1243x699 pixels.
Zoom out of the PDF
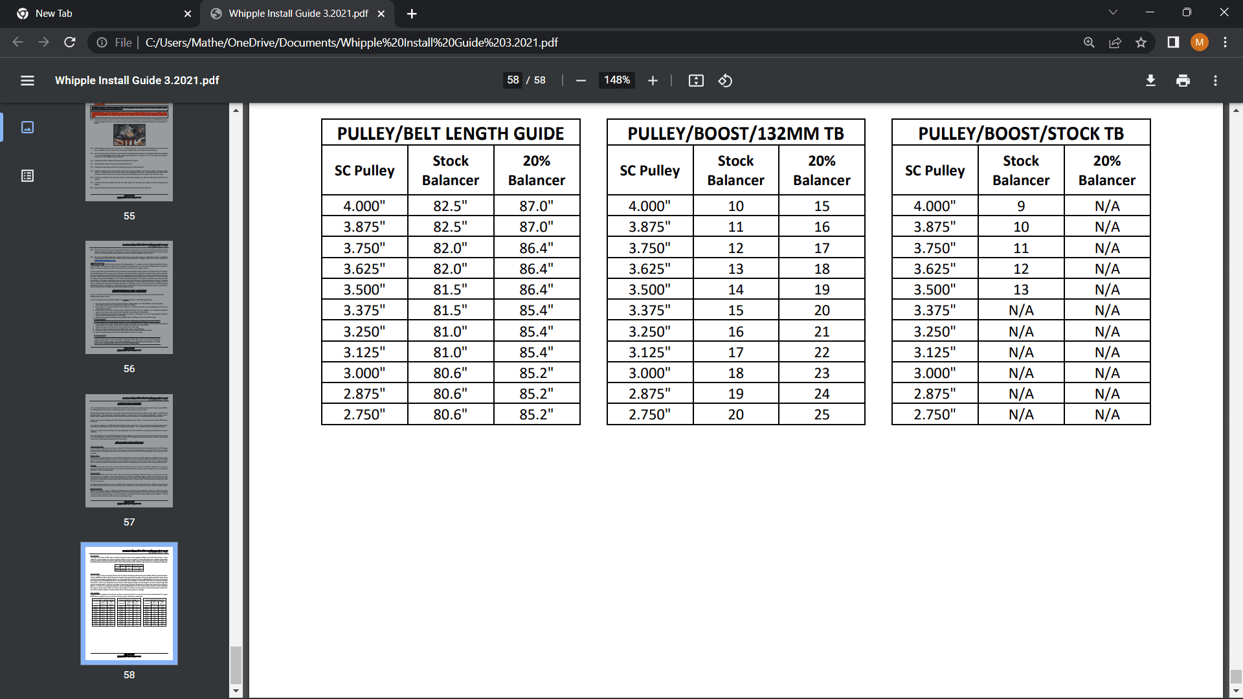(581, 80)
